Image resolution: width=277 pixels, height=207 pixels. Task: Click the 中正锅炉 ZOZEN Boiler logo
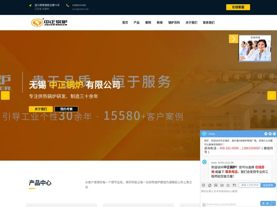49,23
